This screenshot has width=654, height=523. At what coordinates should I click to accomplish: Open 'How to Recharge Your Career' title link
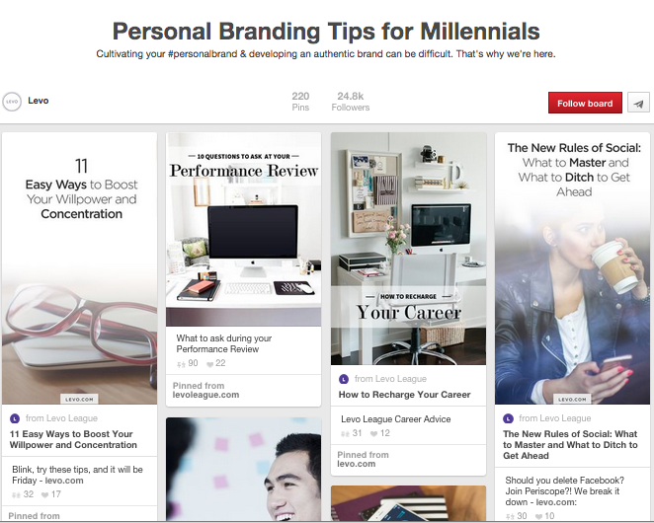405,395
